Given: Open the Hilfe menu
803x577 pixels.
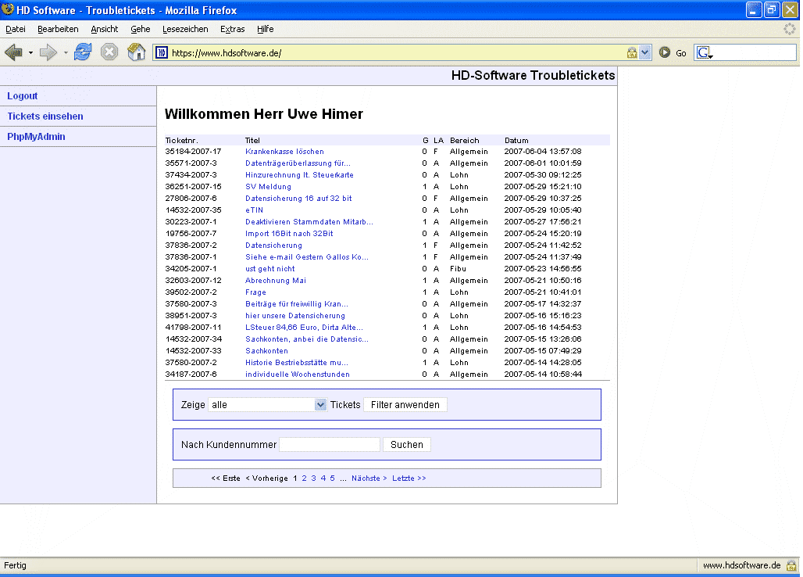Looking at the screenshot, I should point(266,29).
